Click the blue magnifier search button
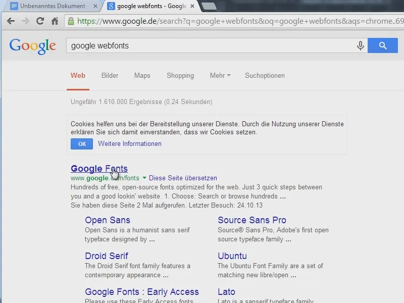404x303 pixels. (x=383, y=45)
